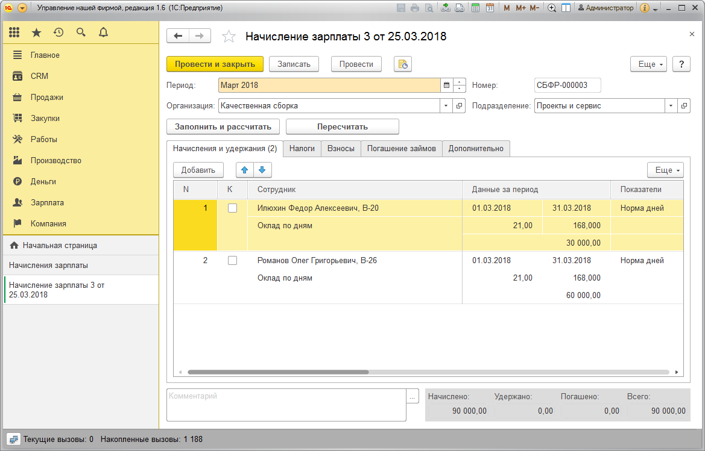The width and height of the screenshot is (705, 451).
Task: Click the Период stepper arrows
Action: click(460, 86)
